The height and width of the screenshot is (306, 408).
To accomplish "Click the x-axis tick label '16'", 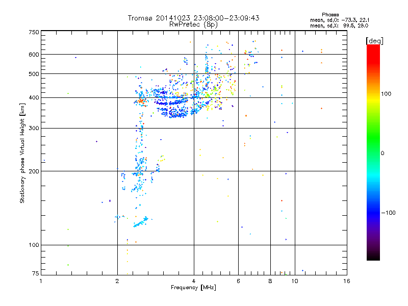I will tap(347, 281).
